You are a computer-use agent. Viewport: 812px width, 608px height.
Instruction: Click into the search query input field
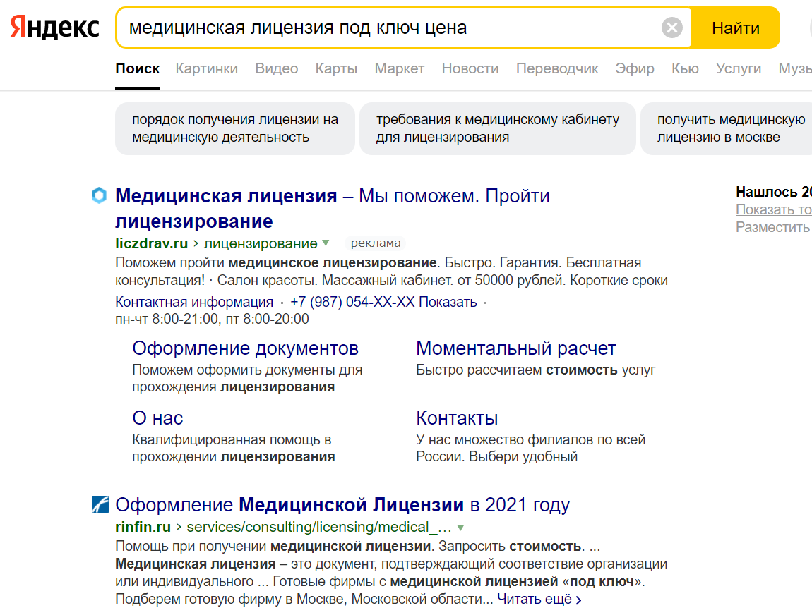point(388,28)
